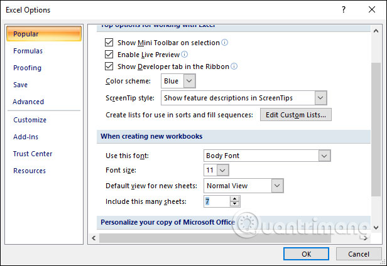387x266 pixels.
Task: Open Default view for new sheets dropdown
Action: click(277, 186)
